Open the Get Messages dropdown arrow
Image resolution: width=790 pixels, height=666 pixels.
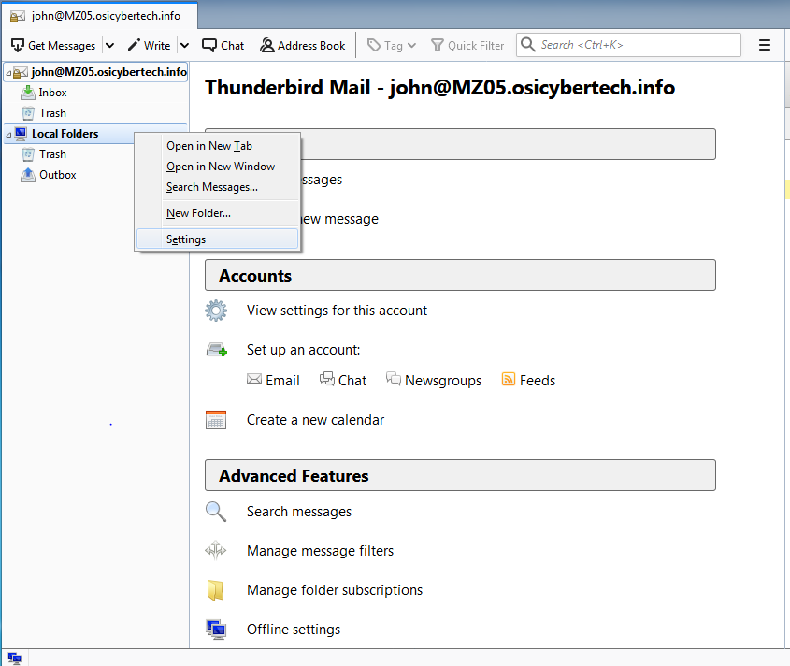point(109,46)
